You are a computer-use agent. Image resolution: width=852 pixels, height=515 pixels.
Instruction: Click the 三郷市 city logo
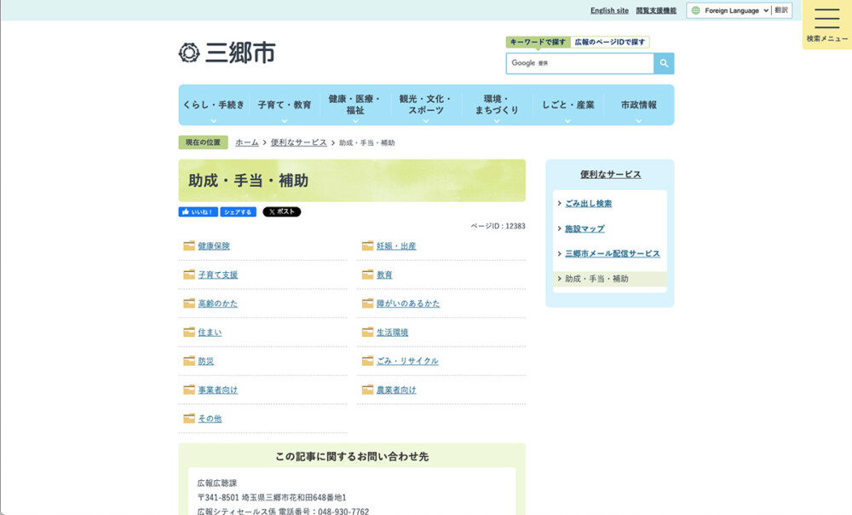tap(227, 53)
